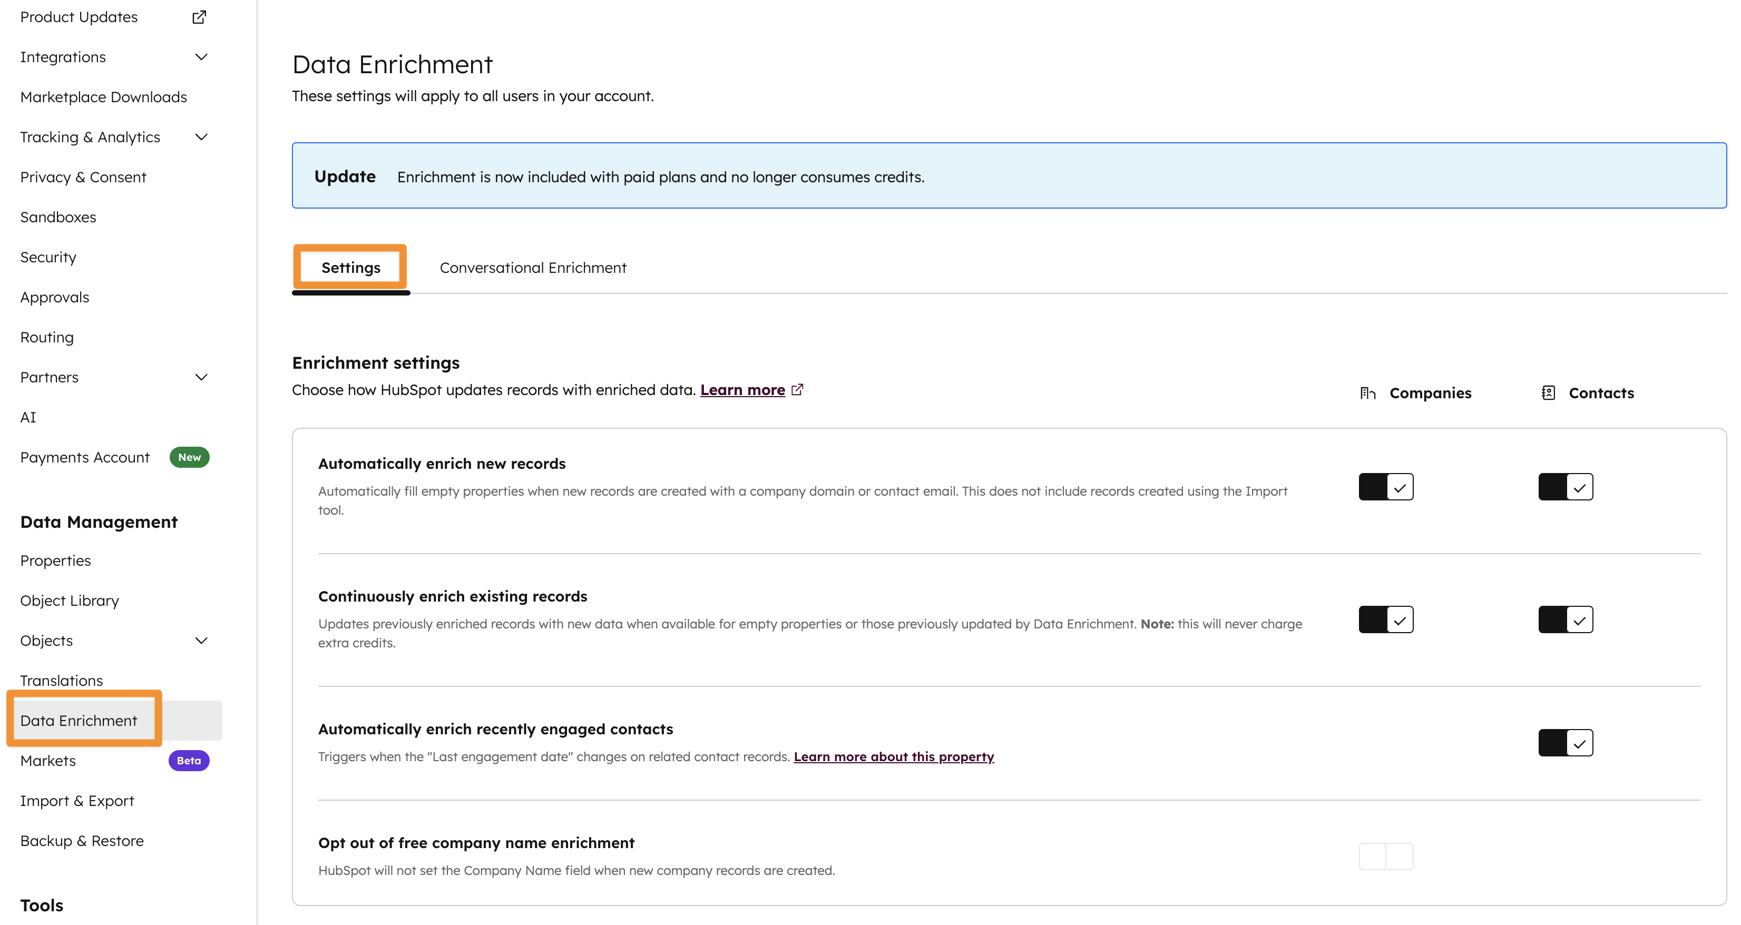Screen dimensions: 1741x925
Task: Open Sandboxes settings
Action: 58,217
